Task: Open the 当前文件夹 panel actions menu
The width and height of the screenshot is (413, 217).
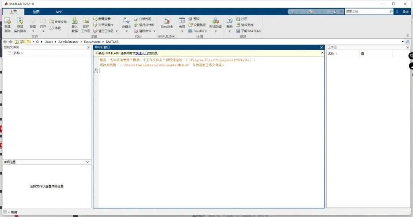Action: point(88,47)
